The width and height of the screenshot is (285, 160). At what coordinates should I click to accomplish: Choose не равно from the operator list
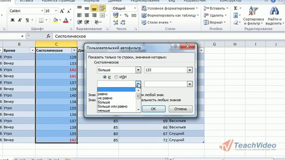point(105,98)
